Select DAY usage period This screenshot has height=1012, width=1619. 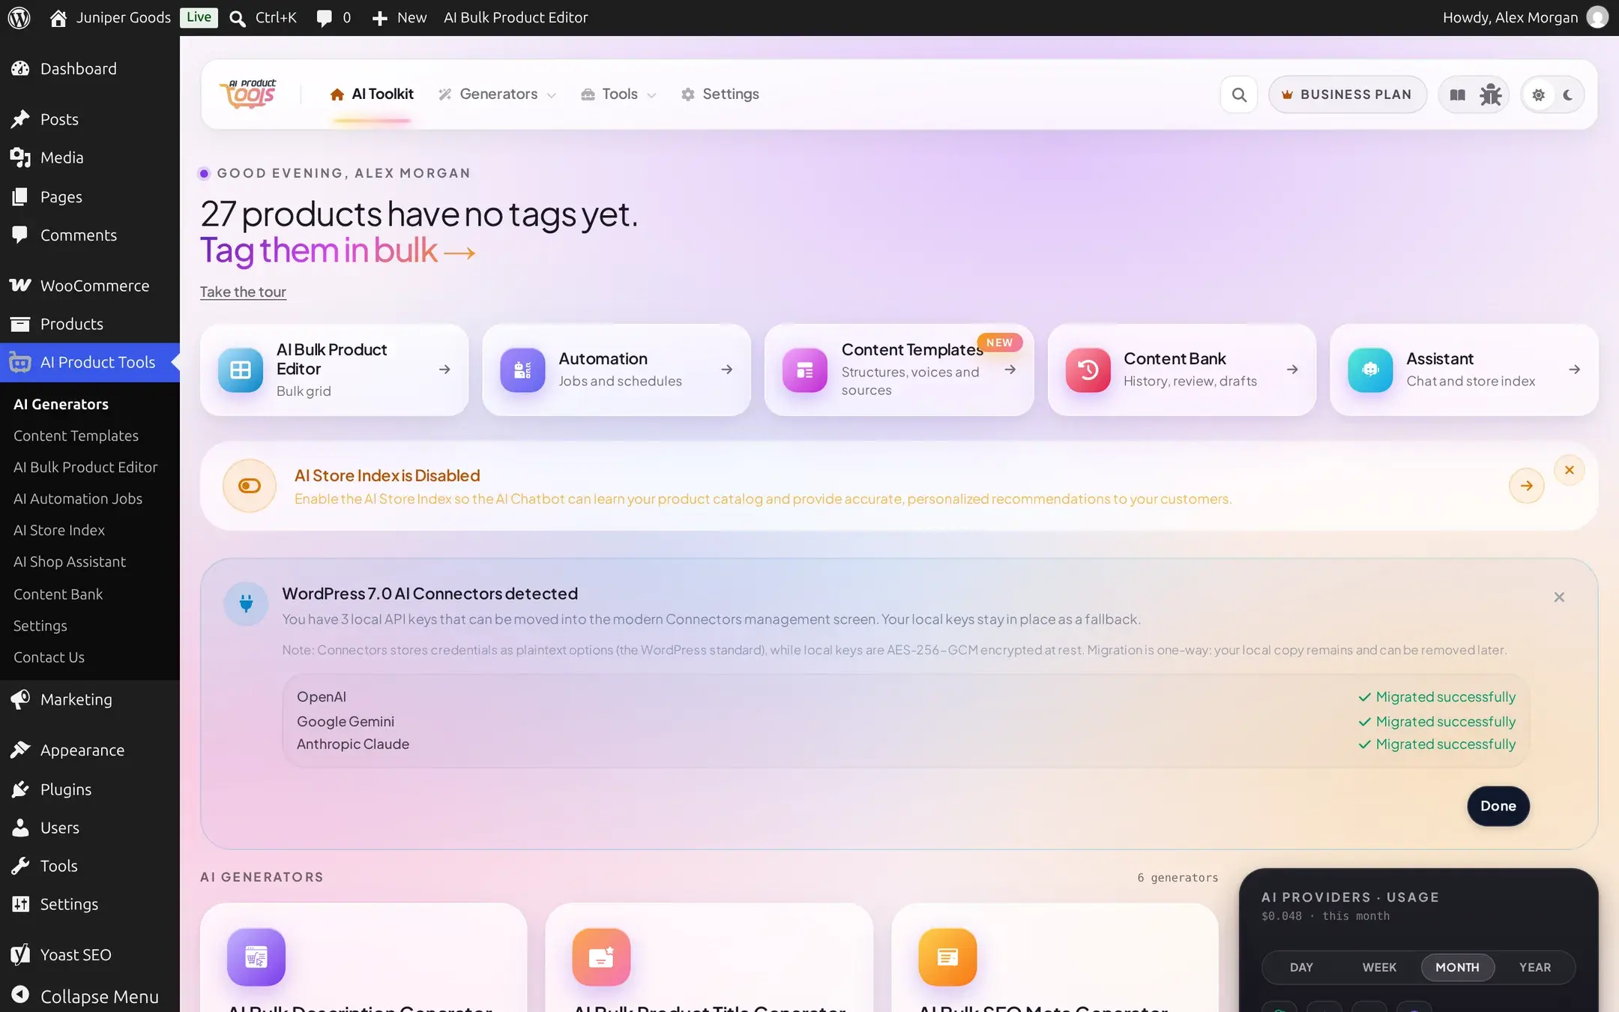point(1301,967)
